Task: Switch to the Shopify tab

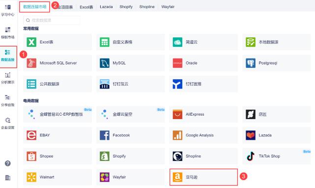Action: coord(126,7)
